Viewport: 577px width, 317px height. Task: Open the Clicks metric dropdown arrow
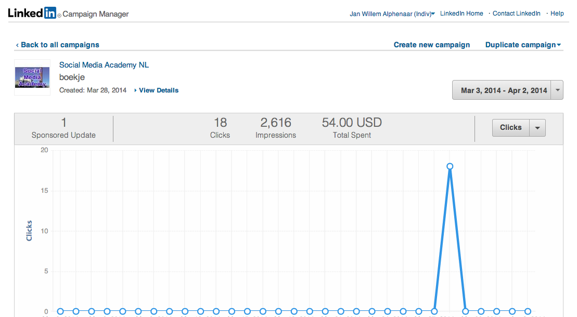point(537,128)
